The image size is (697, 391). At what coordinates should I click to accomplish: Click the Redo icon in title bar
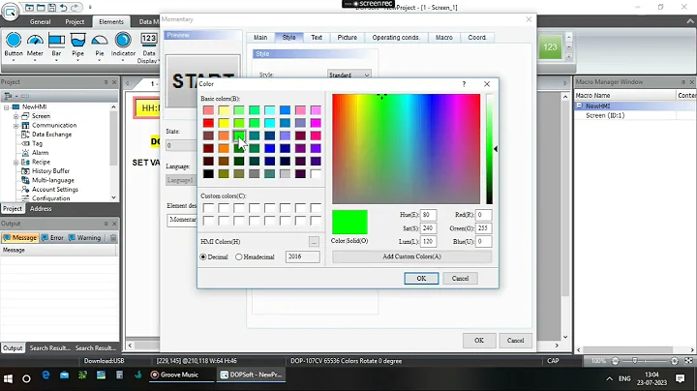[76, 8]
